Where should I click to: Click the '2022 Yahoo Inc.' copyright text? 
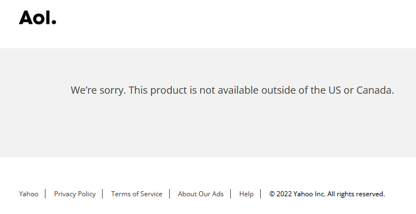point(301,194)
